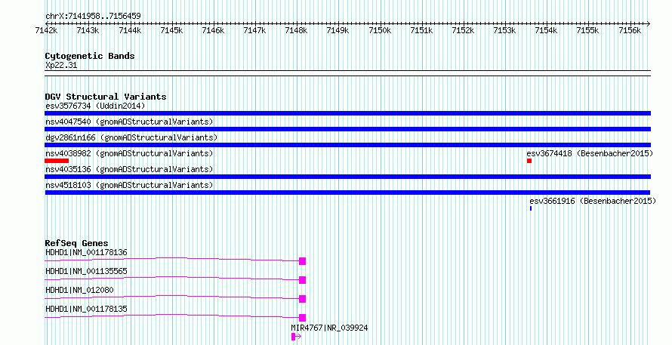Select the nsv4035136 variant bar

click(x=347, y=177)
